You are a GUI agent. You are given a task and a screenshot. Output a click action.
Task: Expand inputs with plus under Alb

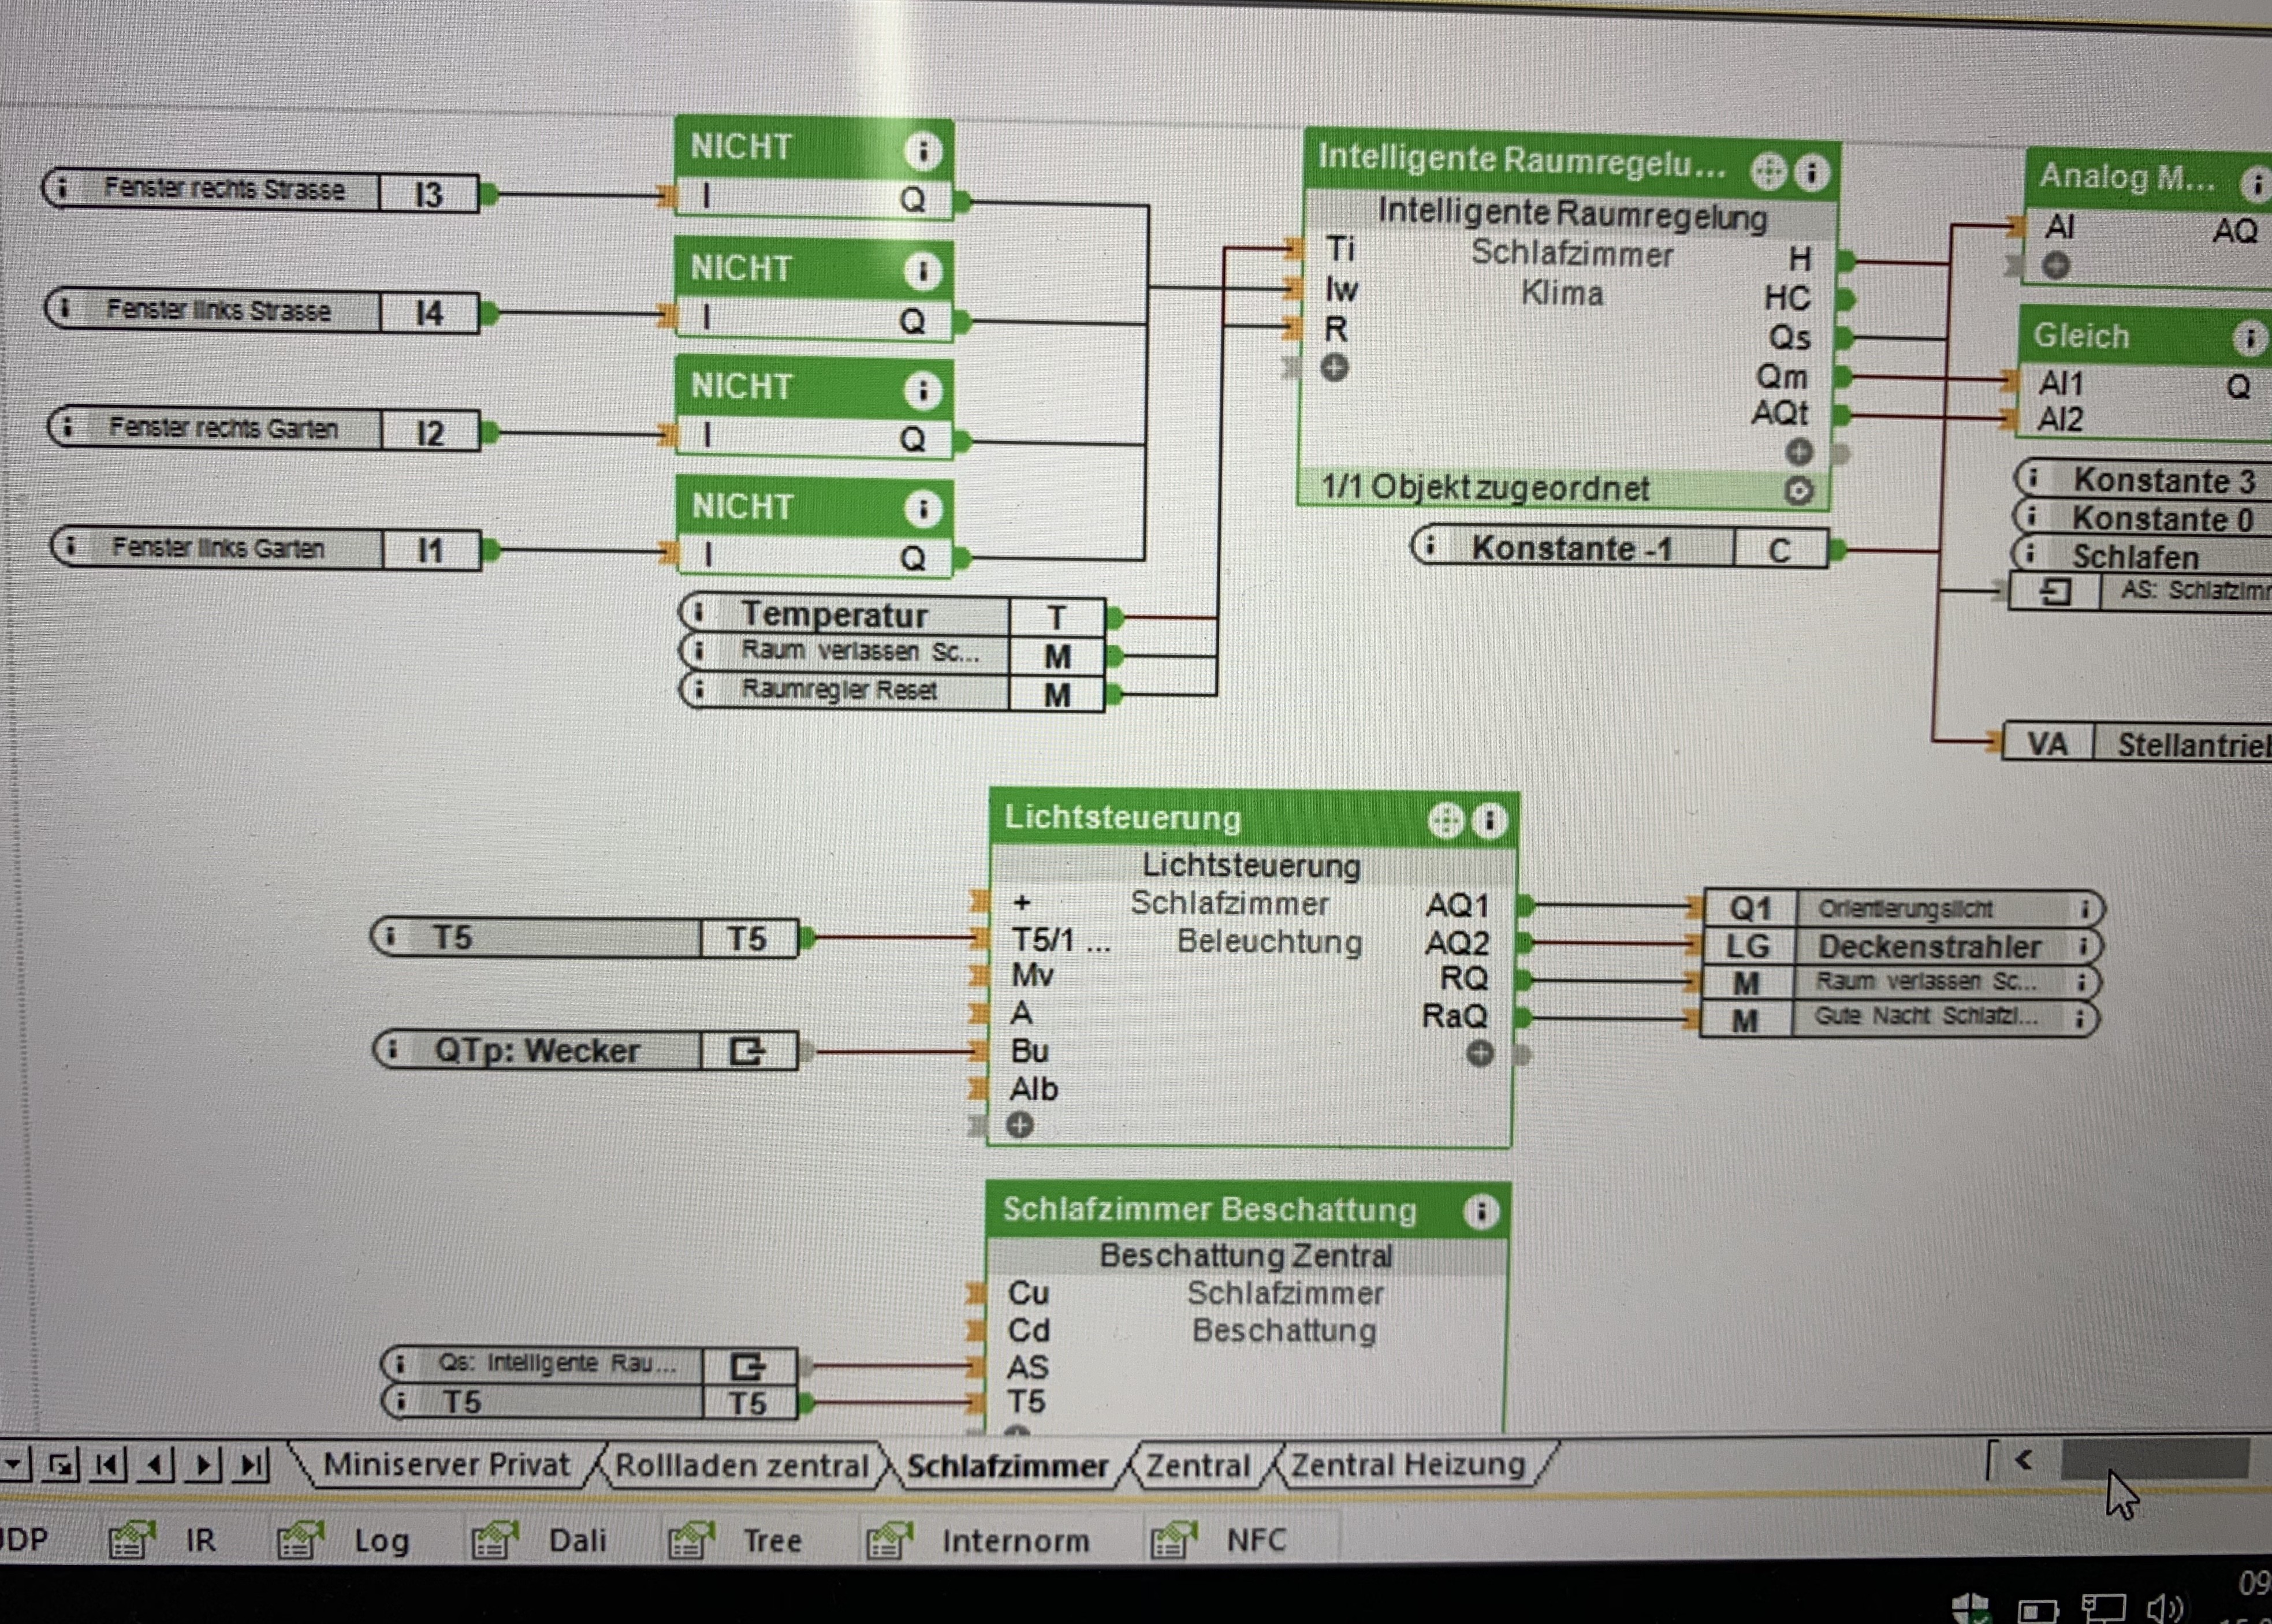click(x=1019, y=1125)
